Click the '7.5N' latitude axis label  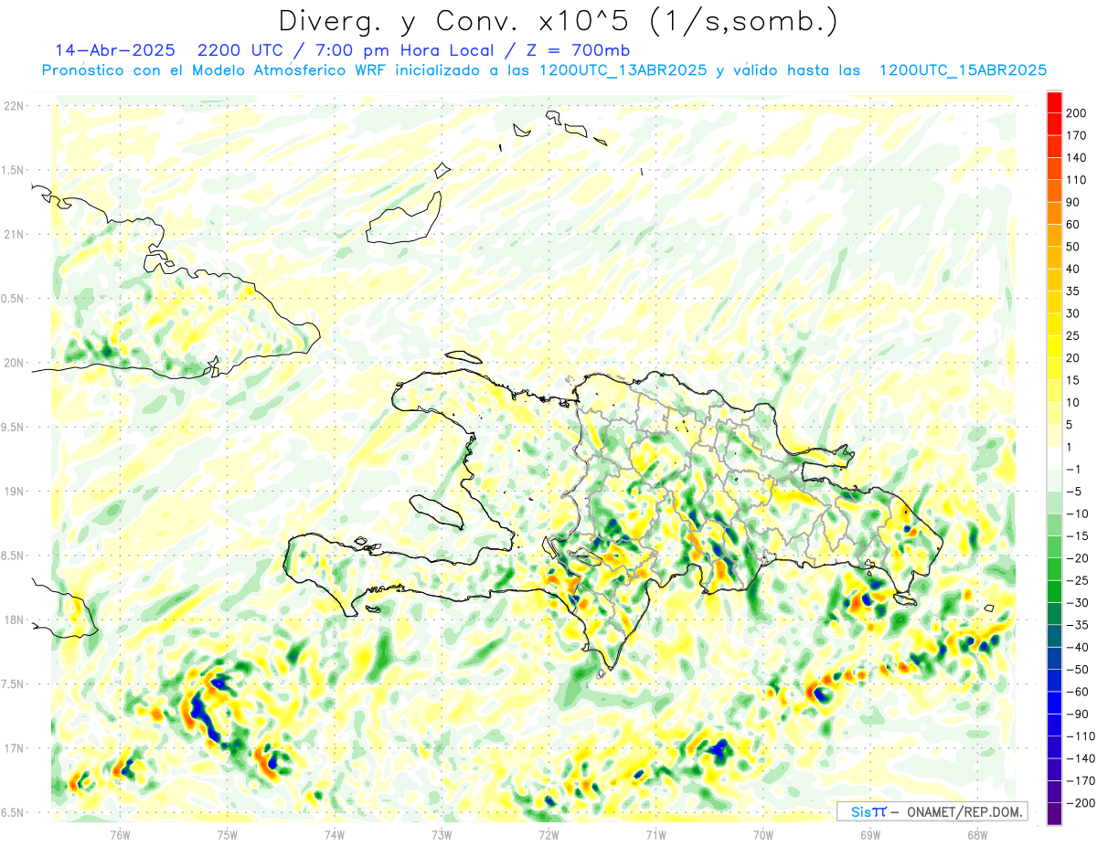tap(14, 683)
